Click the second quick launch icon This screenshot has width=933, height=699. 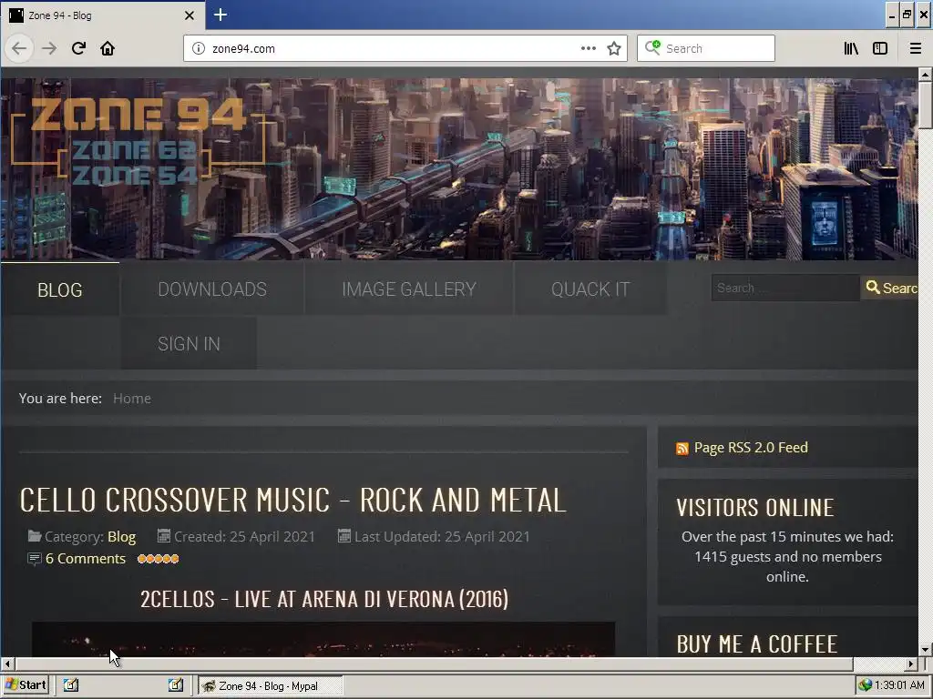click(175, 685)
